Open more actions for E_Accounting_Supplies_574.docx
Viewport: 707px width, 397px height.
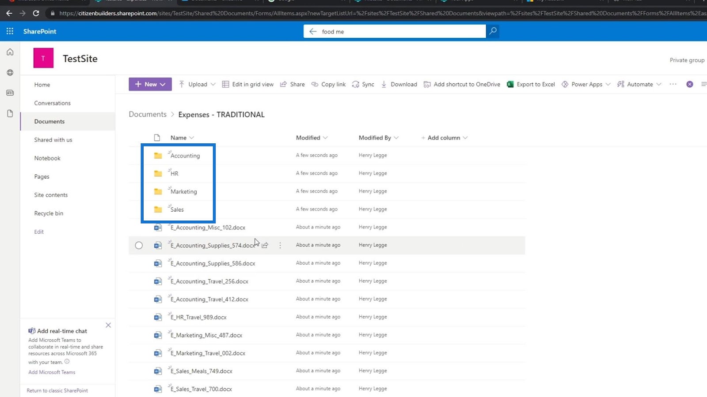(x=280, y=245)
